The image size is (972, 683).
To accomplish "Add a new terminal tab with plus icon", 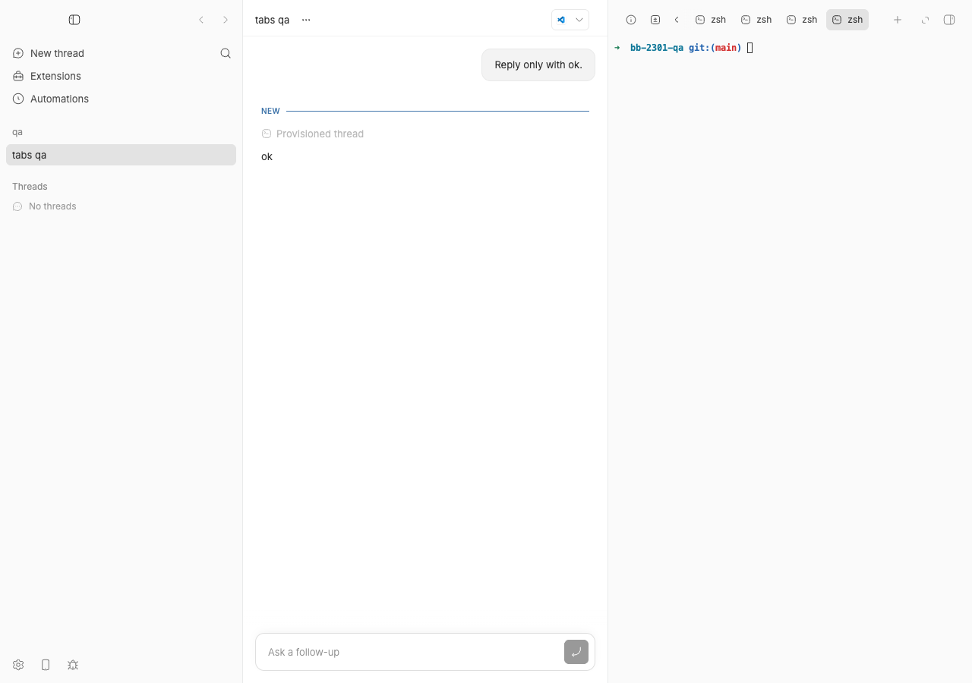I will [x=898, y=20].
